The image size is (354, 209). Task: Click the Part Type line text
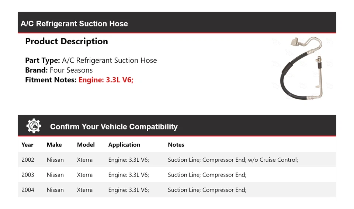[x=91, y=61]
